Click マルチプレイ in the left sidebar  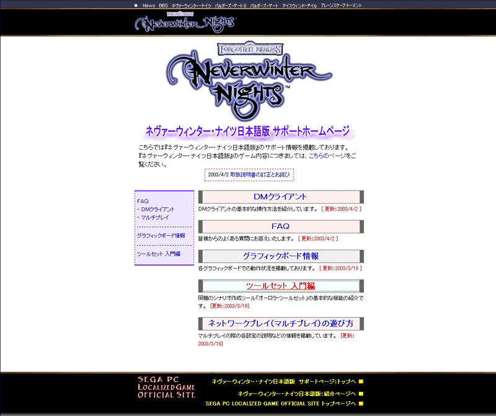tap(155, 218)
